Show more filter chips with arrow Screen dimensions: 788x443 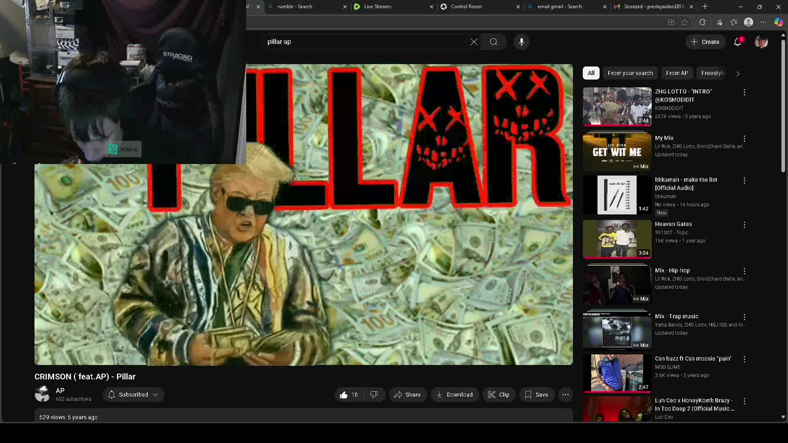[x=738, y=73]
